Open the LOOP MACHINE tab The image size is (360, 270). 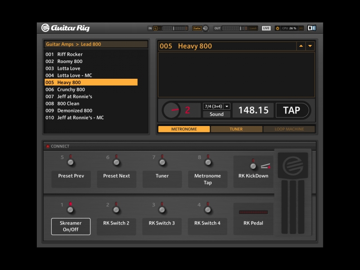tap(289, 129)
